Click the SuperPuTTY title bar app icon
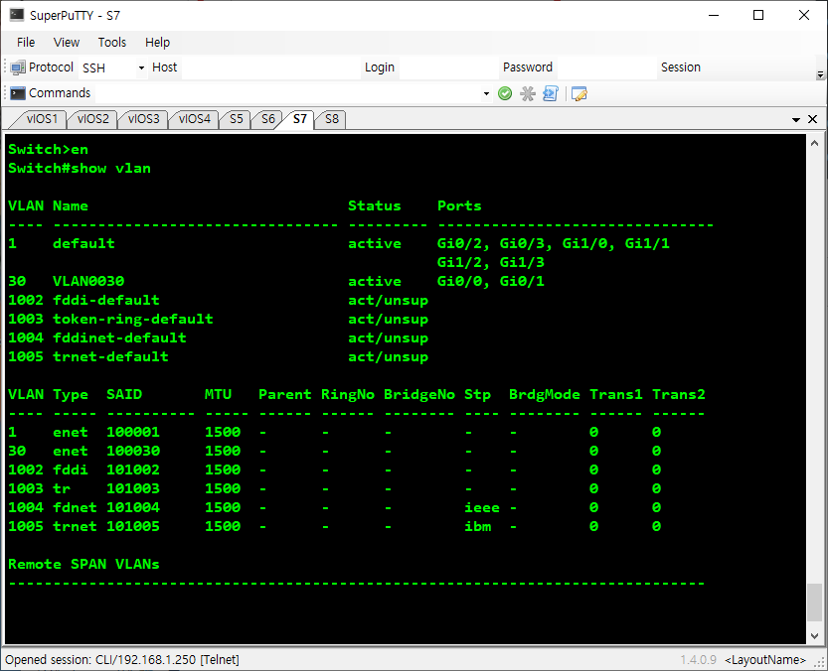 pyautogui.click(x=16, y=15)
